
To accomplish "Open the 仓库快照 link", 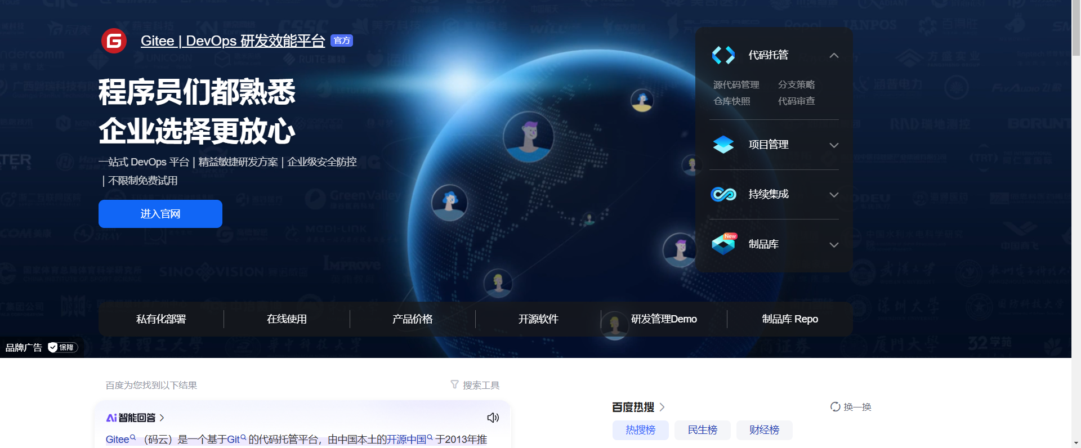I will 731,101.
